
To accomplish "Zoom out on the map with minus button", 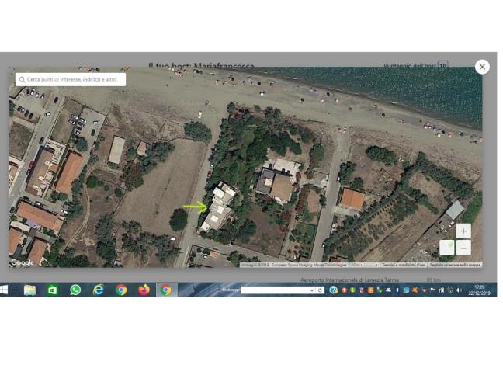I will pyautogui.click(x=463, y=248).
